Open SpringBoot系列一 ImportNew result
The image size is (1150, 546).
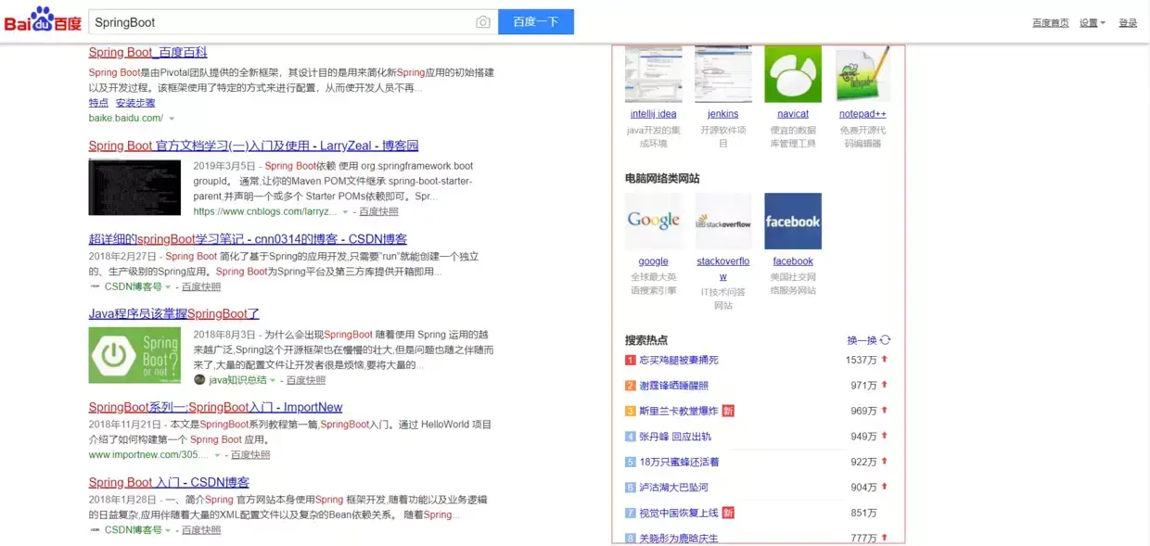(x=215, y=407)
